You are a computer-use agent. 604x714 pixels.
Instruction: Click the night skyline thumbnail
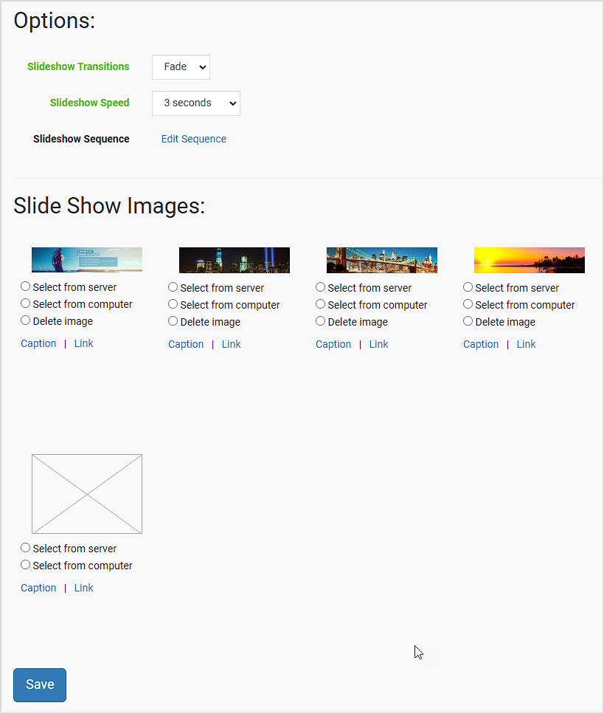(x=234, y=259)
